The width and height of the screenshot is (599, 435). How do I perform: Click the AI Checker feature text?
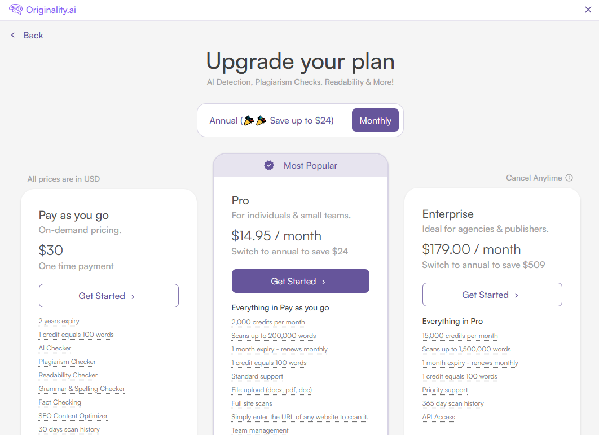pyautogui.click(x=55, y=348)
